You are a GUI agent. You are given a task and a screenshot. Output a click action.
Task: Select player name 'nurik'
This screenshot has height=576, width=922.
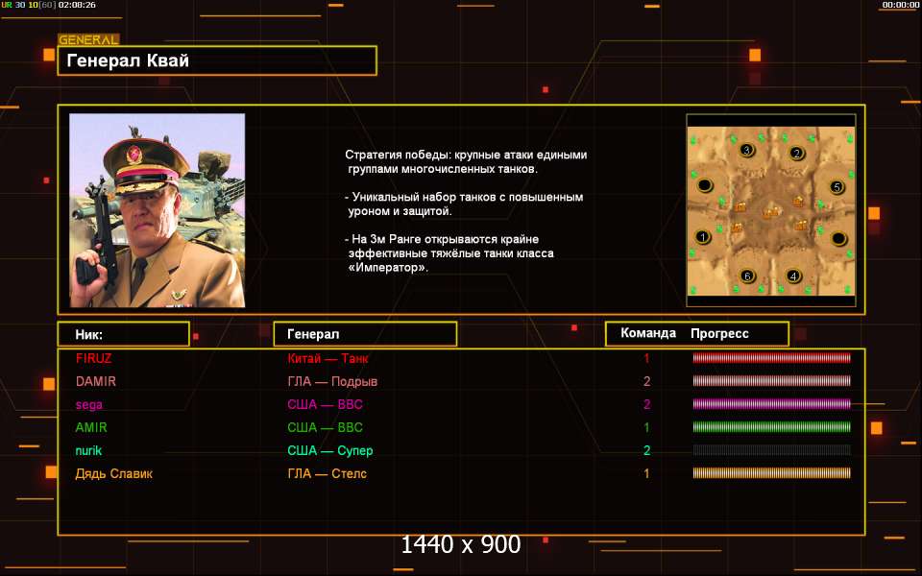pos(88,450)
